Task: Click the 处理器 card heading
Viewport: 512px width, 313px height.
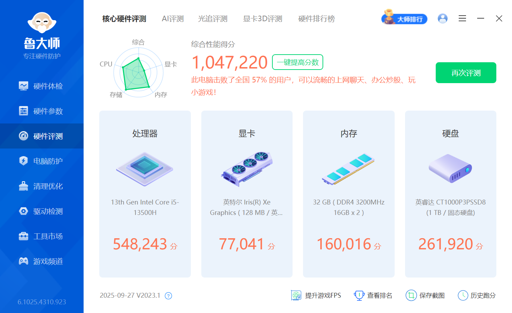Action: (x=145, y=134)
